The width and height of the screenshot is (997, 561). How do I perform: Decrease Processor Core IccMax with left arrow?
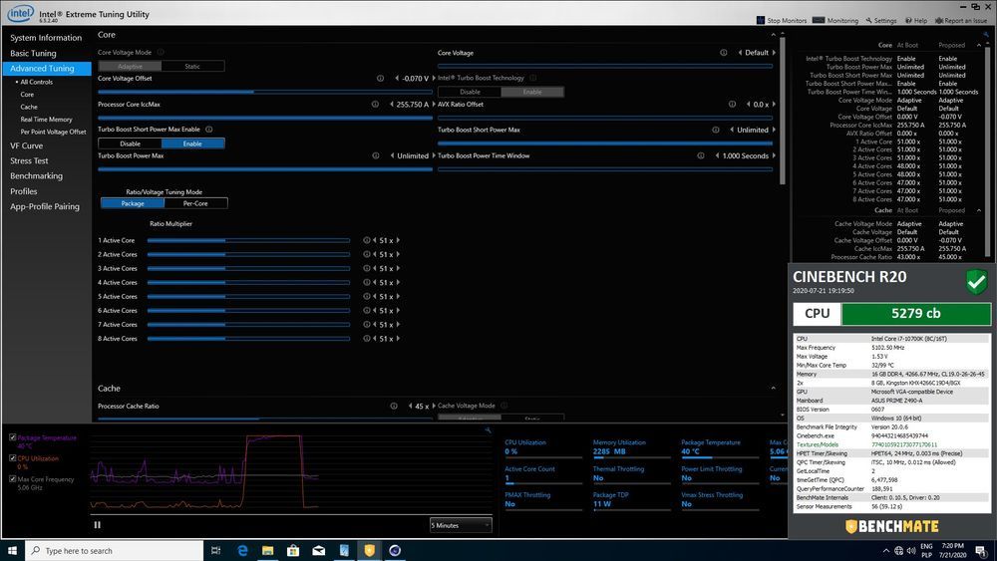click(x=392, y=105)
